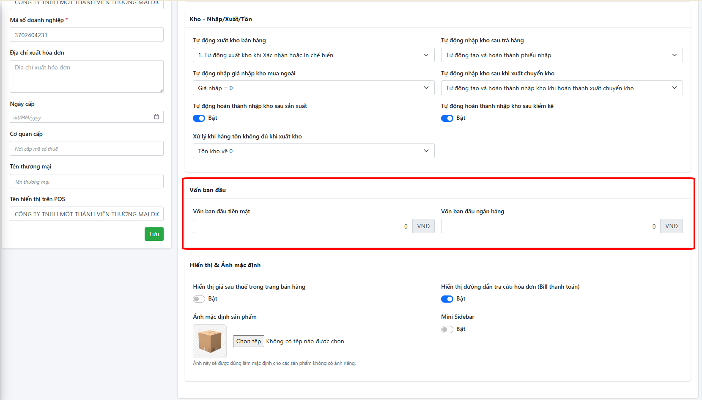702x400 pixels.
Task: Click the Địa chỉ xuất hóa đơn textarea
Action: pos(87,76)
